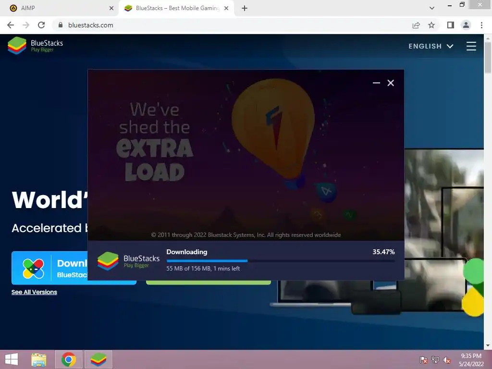Open network tray icon

pos(435,360)
